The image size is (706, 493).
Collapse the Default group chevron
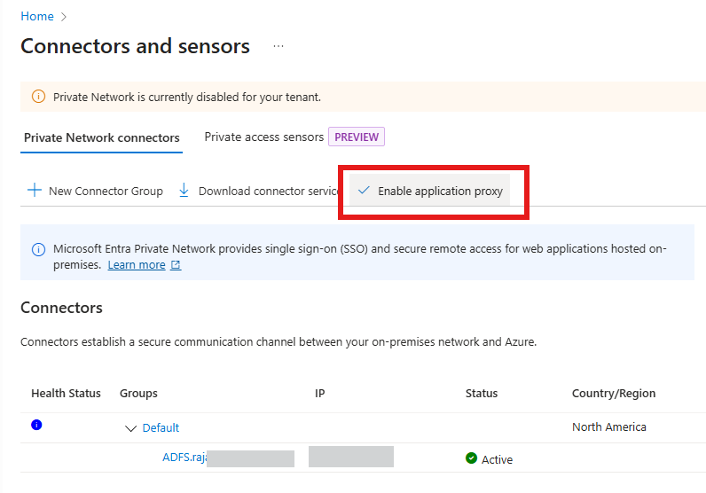click(x=130, y=428)
